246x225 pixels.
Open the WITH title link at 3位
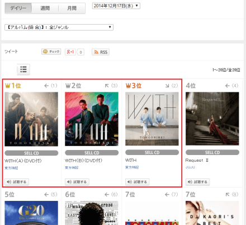click(x=131, y=160)
